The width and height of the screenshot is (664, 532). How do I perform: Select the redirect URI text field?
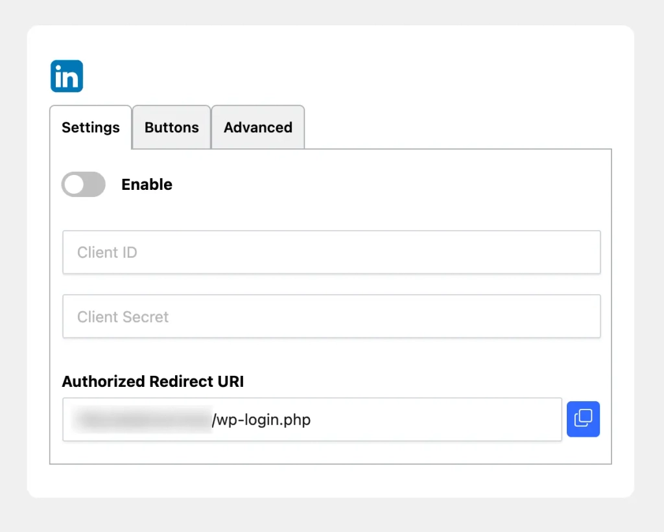[312, 419]
